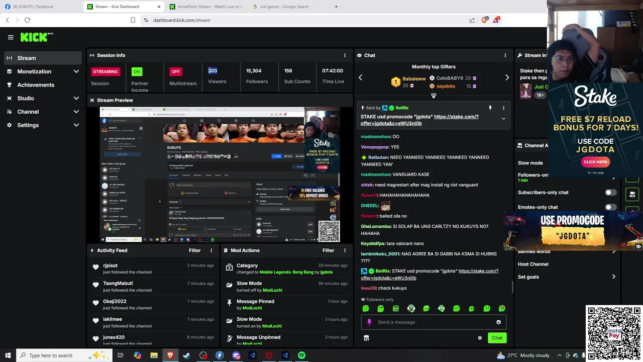Click the Send a message field
The image size is (643, 362).
click(x=434, y=322)
